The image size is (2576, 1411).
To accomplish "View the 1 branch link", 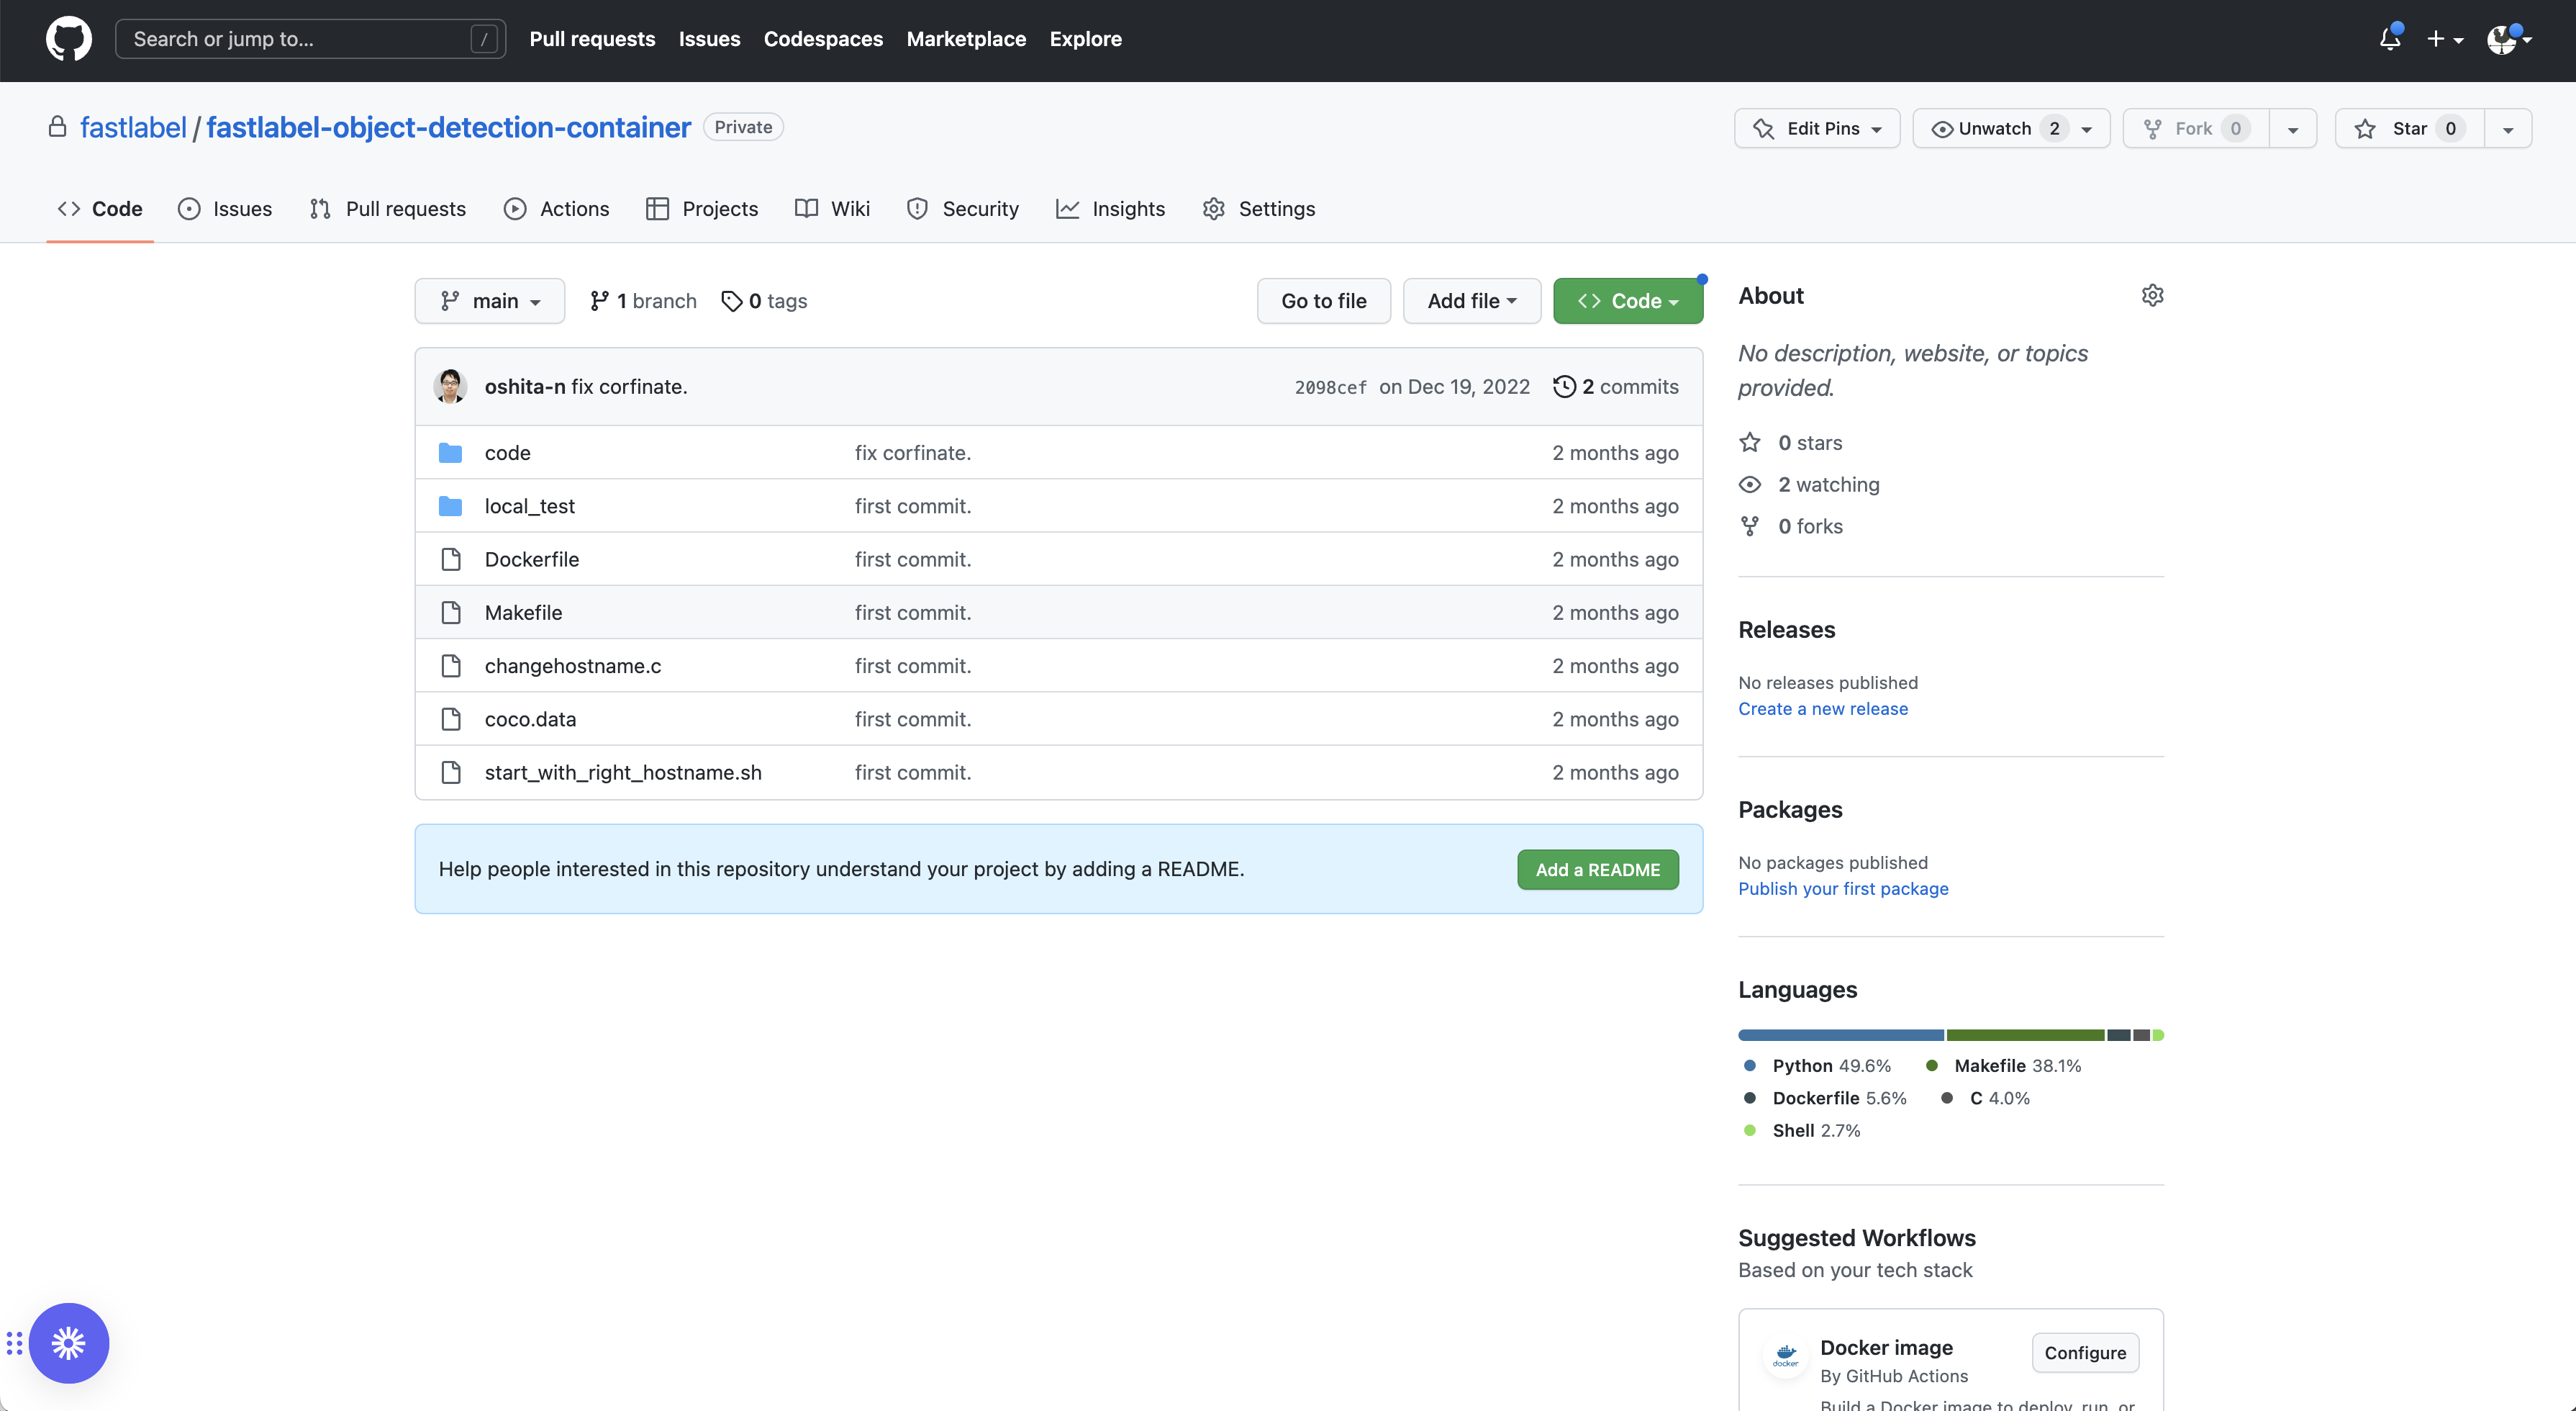I will (643, 301).
